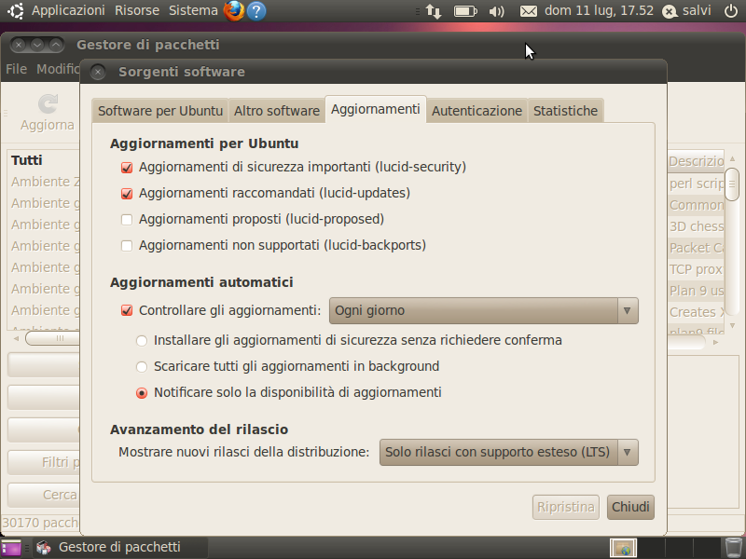Open the Ubuntu logo main menu
The image size is (746, 559).
(x=15, y=10)
